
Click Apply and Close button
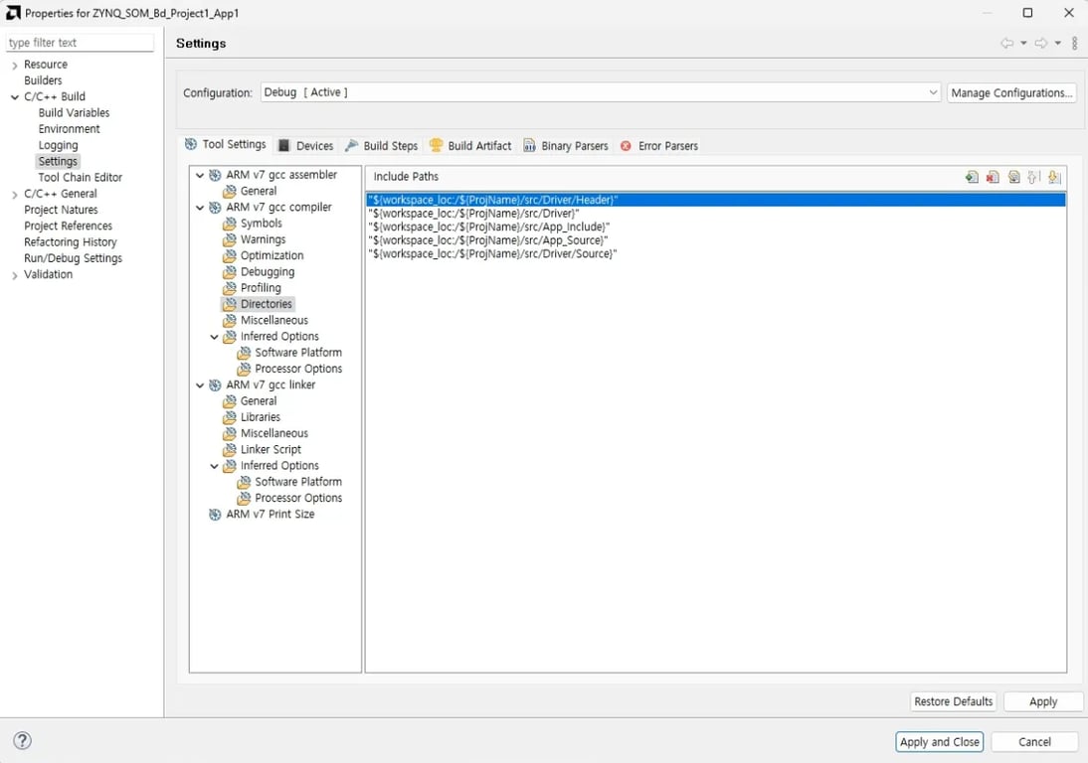[940, 741]
